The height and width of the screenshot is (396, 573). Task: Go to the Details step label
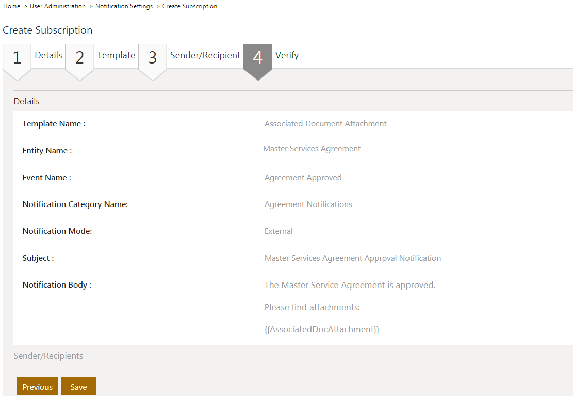(x=48, y=55)
